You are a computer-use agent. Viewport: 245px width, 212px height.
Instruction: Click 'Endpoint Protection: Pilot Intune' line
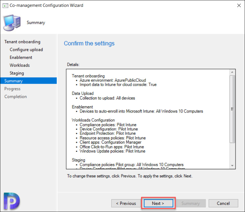[108, 133]
